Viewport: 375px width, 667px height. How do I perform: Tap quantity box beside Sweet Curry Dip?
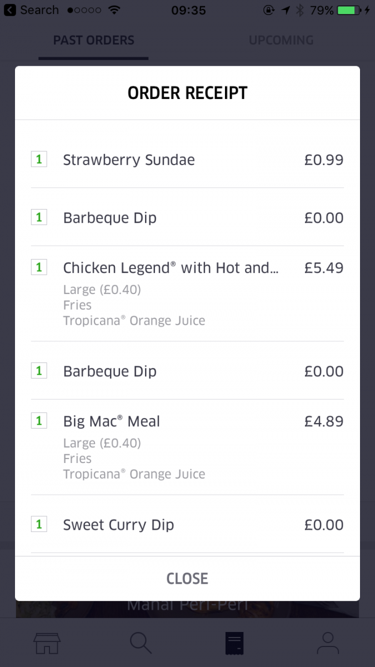click(x=39, y=524)
